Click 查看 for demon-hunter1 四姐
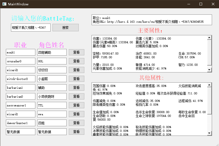 pos(77,123)
